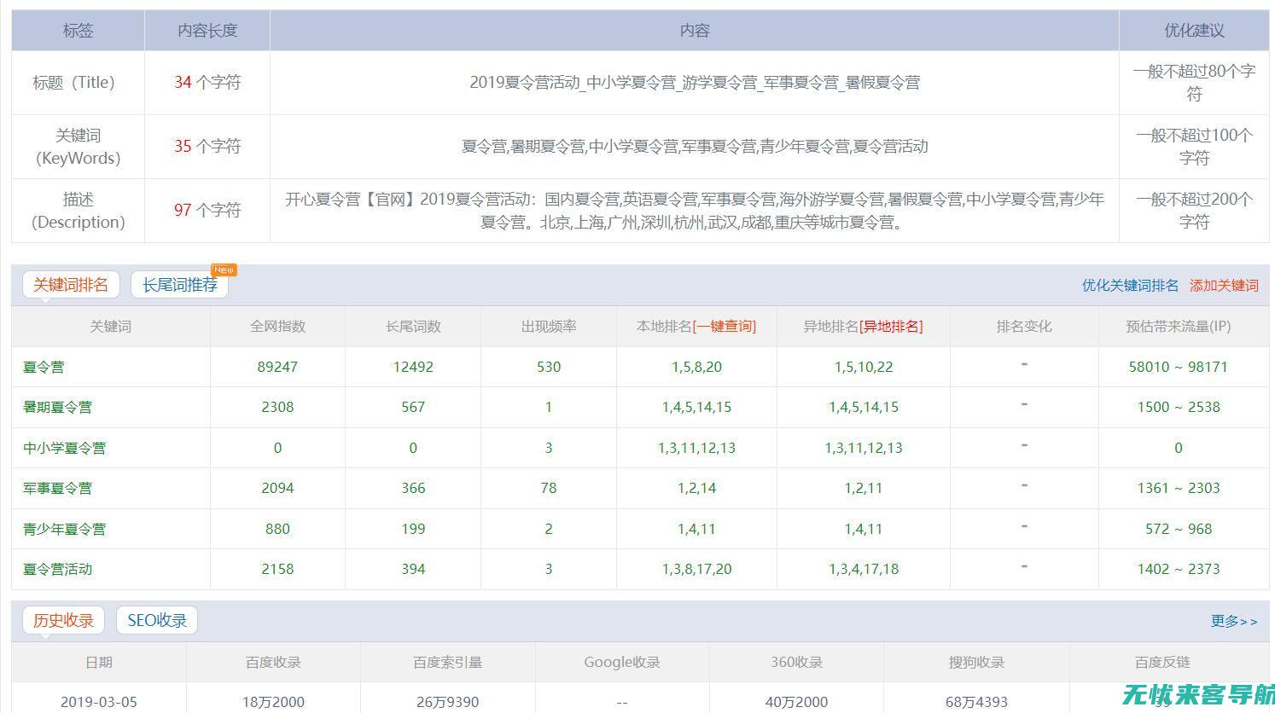Click estimated traffic 1500 ~ 2538
1275x713 pixels.
1178,408
